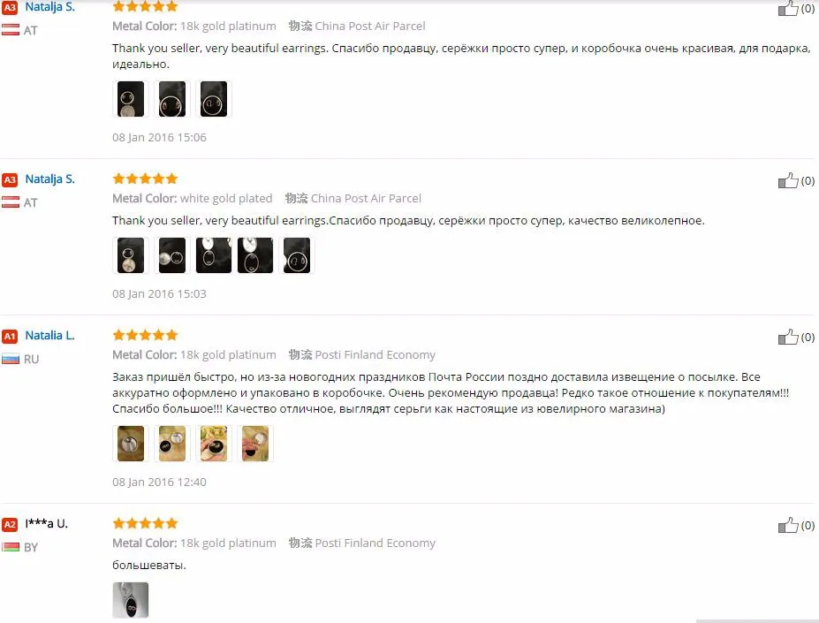819x623 pixels.
Task: Click the Austria flag under second Natalja S.
Action: [x=11, y=202]
